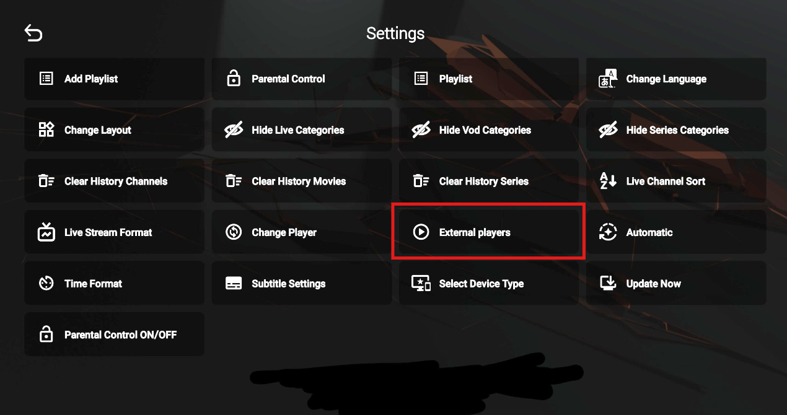Click the Change Layout grid icon
This screenshot has width=787, height=415.
[x=46, y=130]
